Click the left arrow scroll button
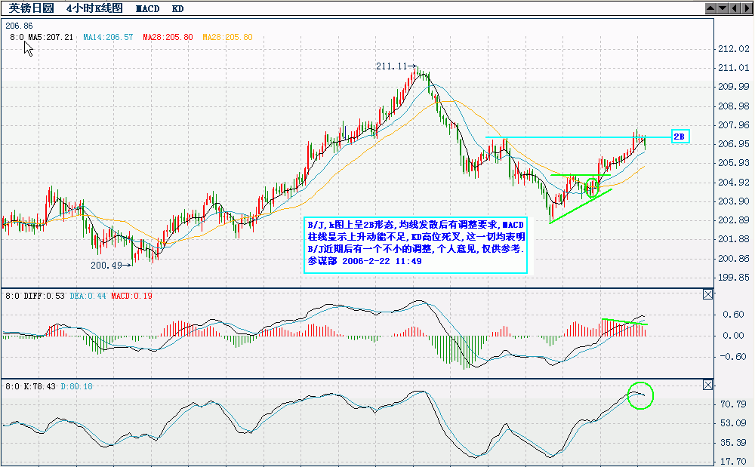 click(733, 8)
